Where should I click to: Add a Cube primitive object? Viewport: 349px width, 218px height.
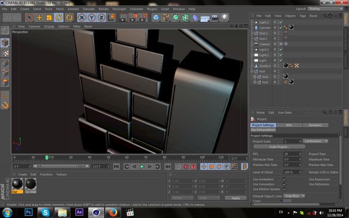pyautogui.click(x=156, y=17)
